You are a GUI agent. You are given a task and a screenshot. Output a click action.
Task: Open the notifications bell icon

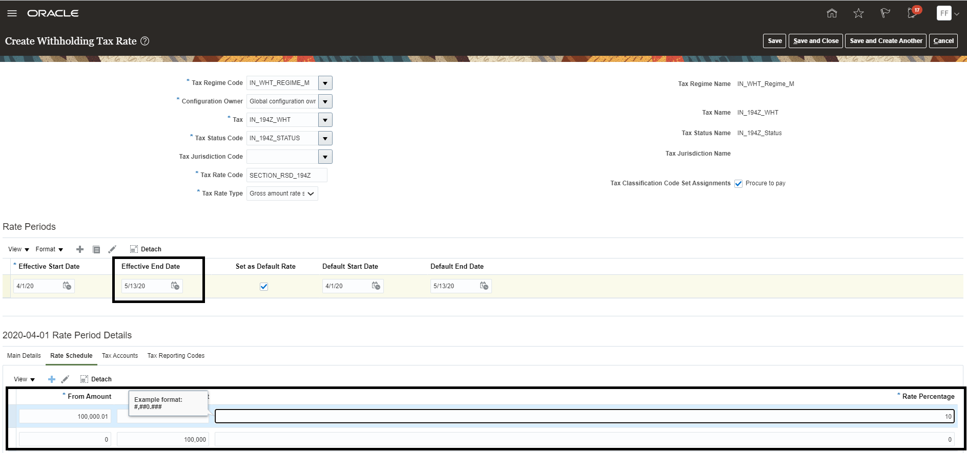coord(913,13)
